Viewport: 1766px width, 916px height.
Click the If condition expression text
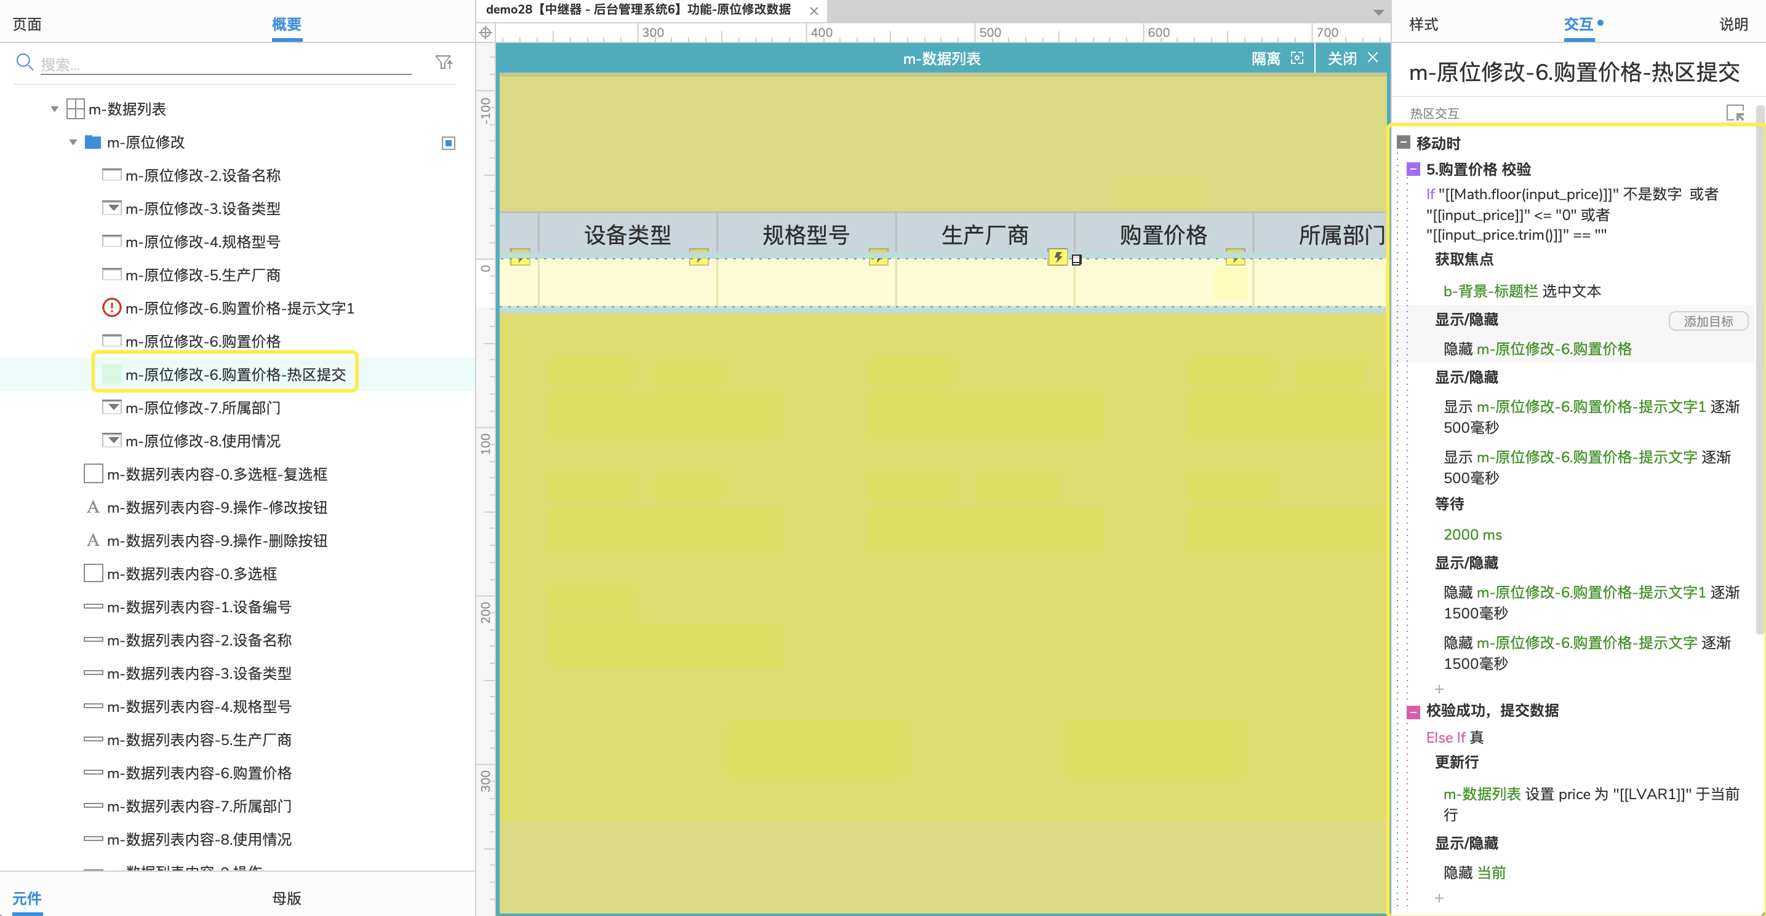1572,215
